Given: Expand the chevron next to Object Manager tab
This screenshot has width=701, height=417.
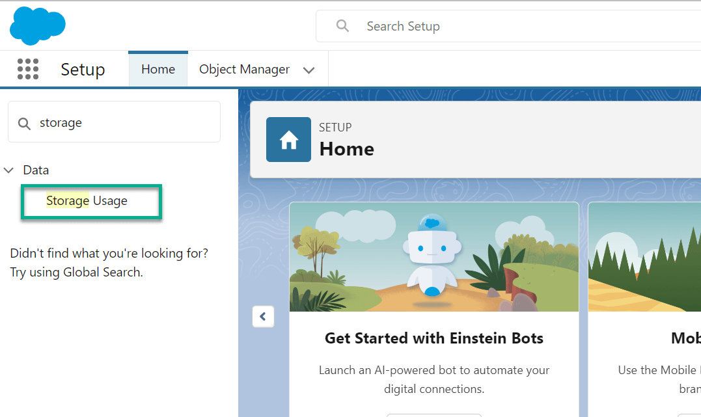Looking at the screenshot, I should [x=309, y=69].
